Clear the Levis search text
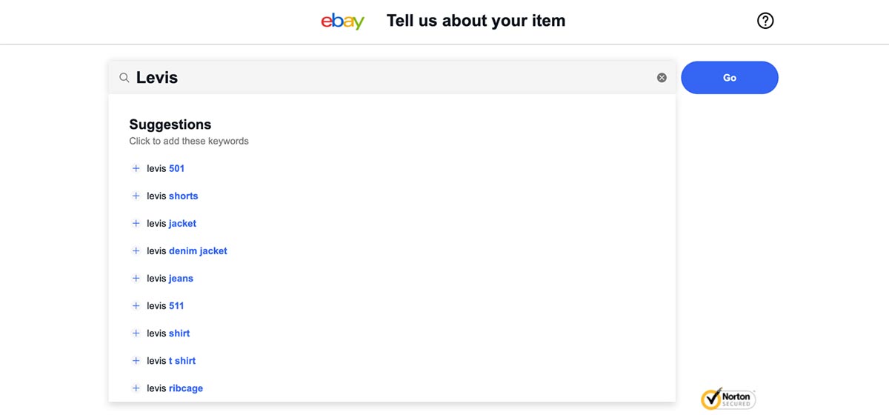889x415 pixels. 662,78
